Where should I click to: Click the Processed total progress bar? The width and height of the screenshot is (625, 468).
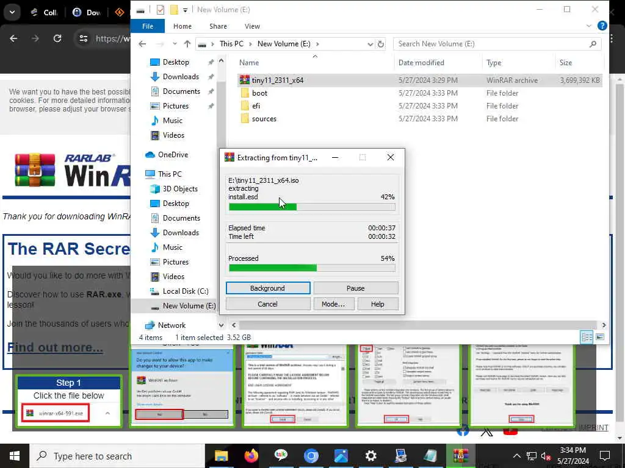click(x=312, y=268)
